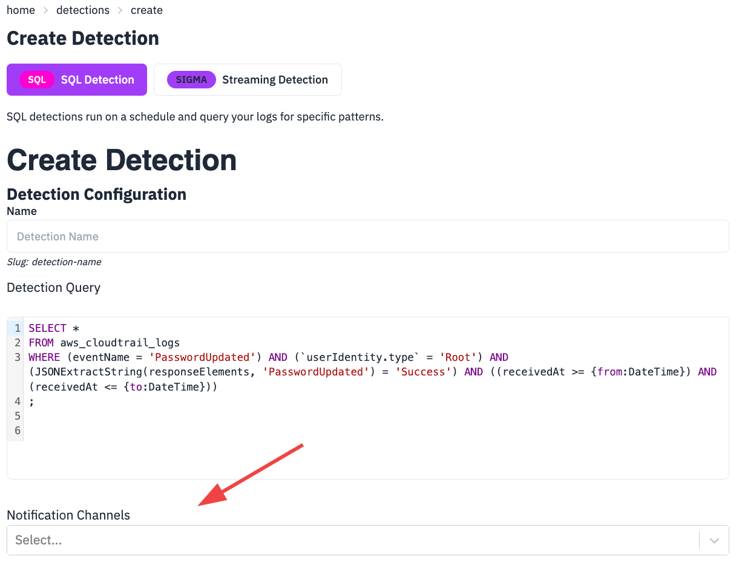Click the SELECT keyword in the editor
Viewport: 742px width, 568px height.
pyautogui.click(x=47, y=328)
